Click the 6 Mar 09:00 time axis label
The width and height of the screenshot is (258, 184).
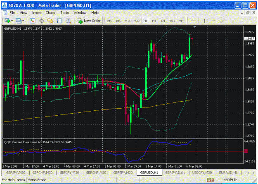(194, 166)
